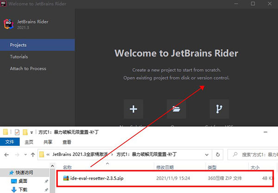Screen dimensions: 278x193
Task: Click chevron between breadcrumb folders
Action: [112, 155]
